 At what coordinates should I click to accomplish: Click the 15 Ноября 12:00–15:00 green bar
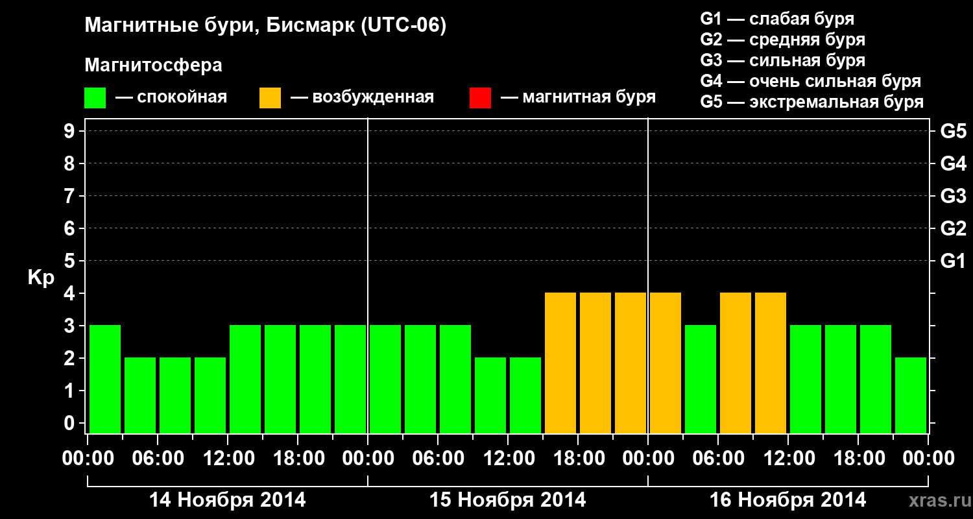coord(525,395)
